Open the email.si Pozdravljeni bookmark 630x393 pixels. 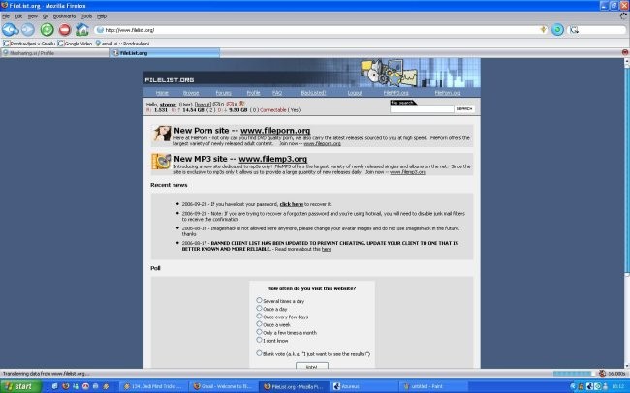tap(122, 44)
